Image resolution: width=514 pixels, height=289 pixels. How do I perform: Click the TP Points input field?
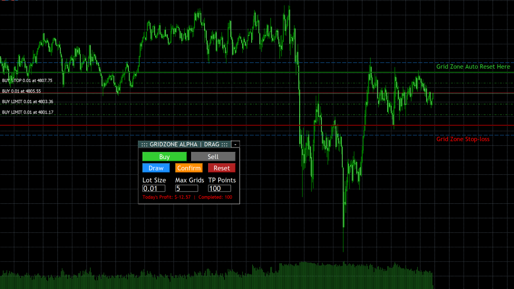[219, 188]
